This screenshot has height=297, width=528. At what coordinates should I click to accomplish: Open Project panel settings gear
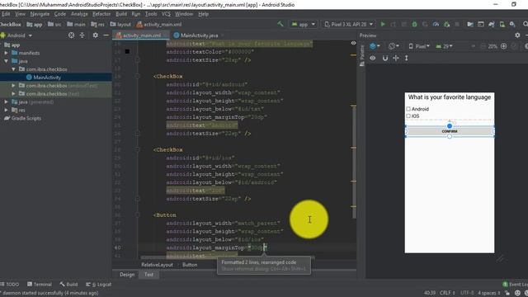96,35
